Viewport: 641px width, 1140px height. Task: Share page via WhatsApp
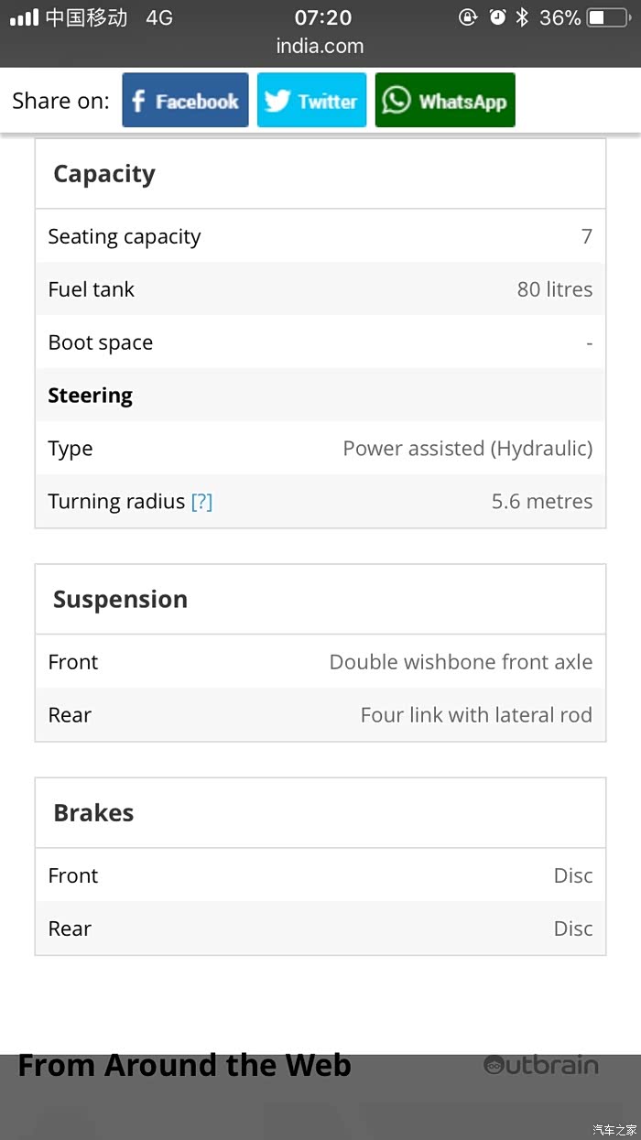(x=445, y=101)
